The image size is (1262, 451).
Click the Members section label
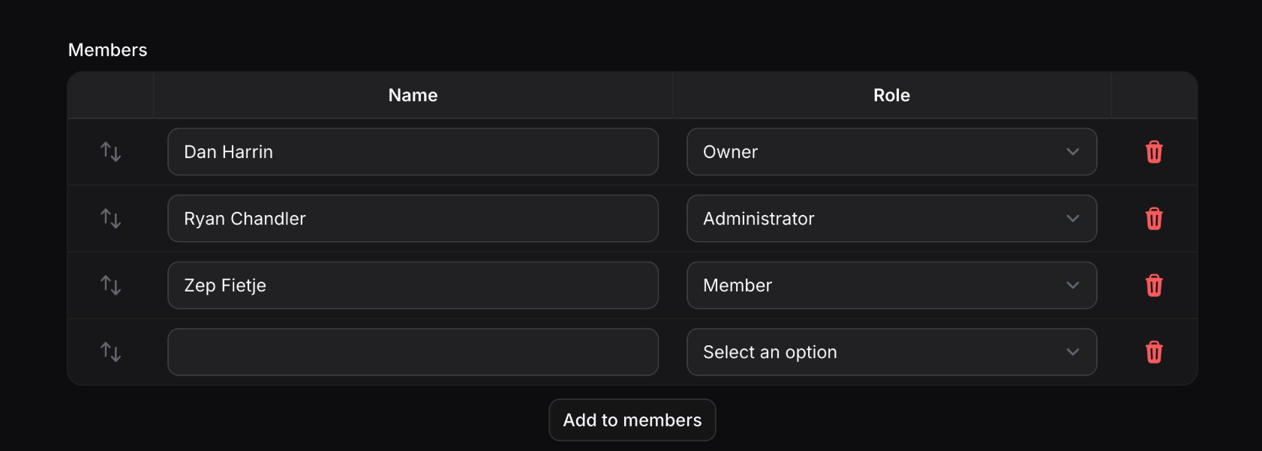[x=108, y=50]
